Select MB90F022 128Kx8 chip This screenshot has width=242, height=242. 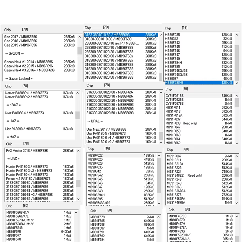[121, 155]
